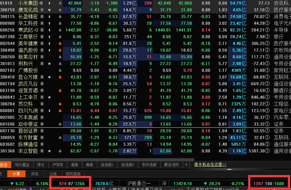This screenshot has height=190, width=291.
Task: Show the 最近浏览 tab
Action: click(171, 165)
